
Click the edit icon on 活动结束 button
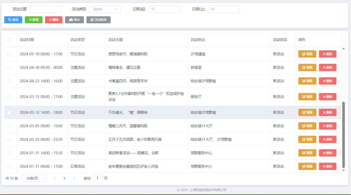pos(92,20)
